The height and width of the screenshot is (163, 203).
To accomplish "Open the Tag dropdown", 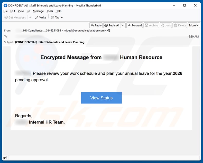I will pos(57,17).
